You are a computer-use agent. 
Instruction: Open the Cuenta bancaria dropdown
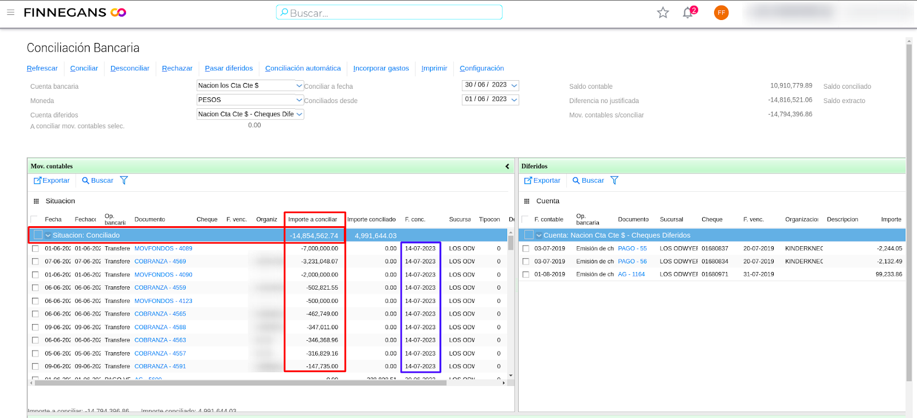[x=299, y=85]
